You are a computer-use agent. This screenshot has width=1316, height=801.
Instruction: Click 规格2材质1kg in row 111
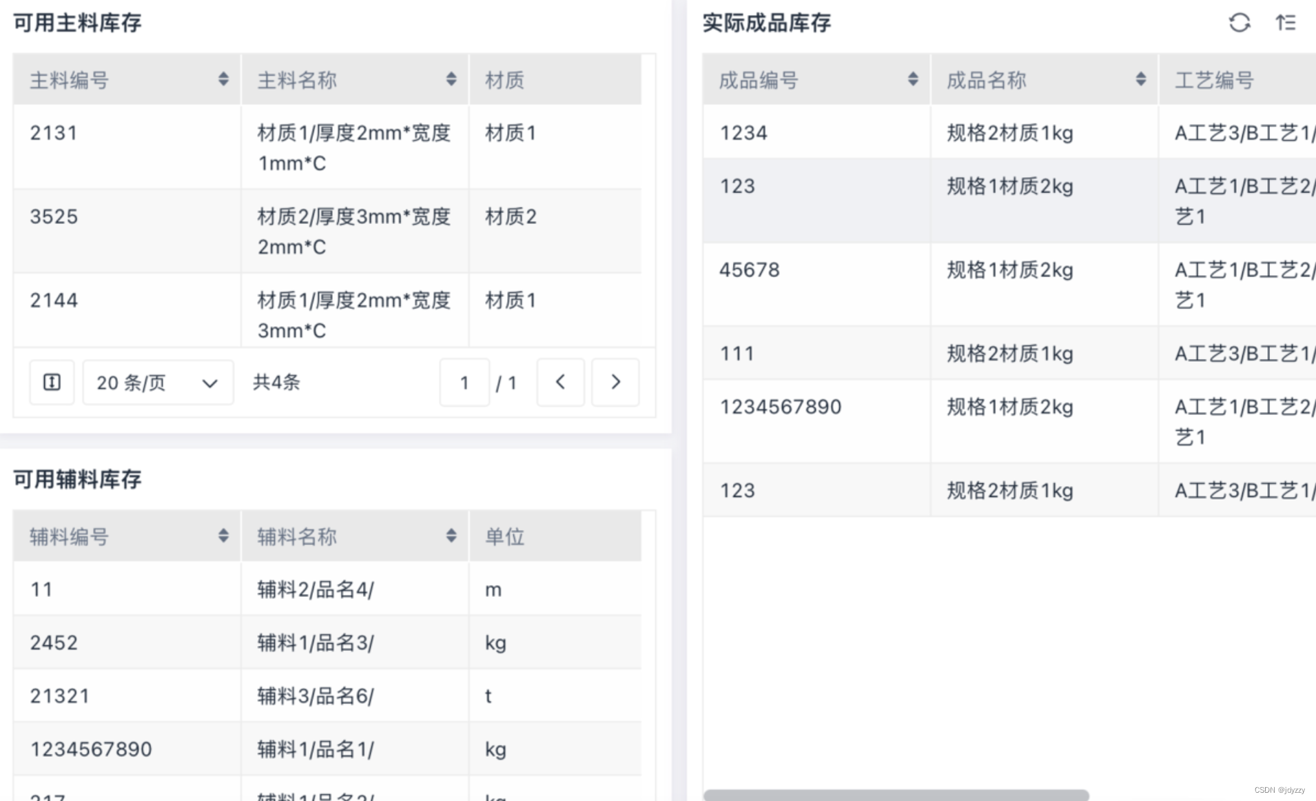pos(1010,353)
